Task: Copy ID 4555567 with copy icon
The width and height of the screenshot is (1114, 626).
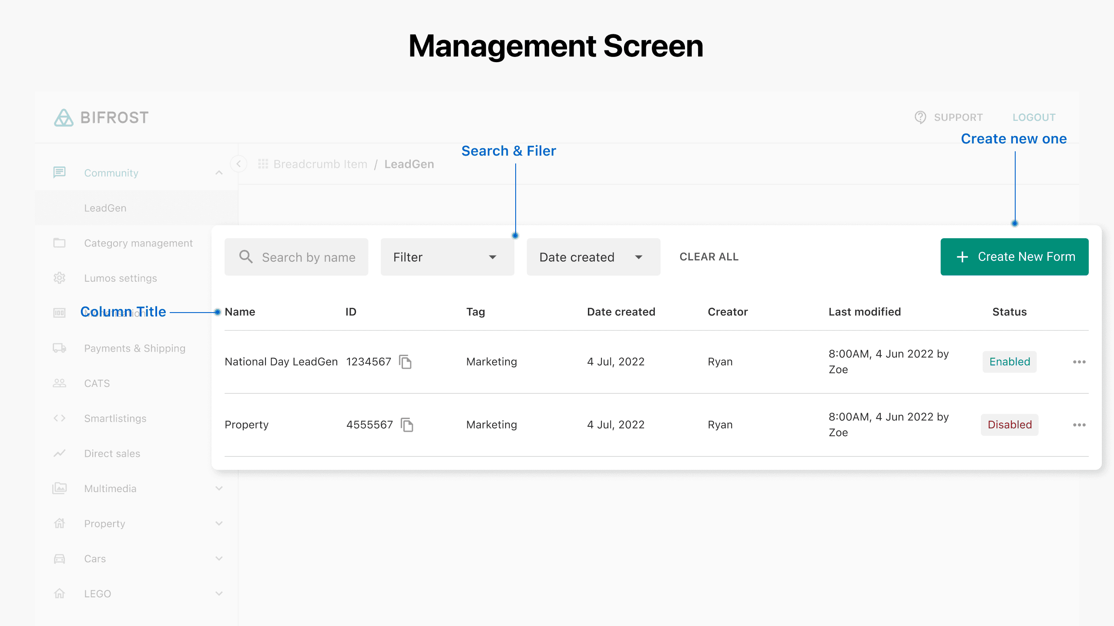Action: coord(407,425)
